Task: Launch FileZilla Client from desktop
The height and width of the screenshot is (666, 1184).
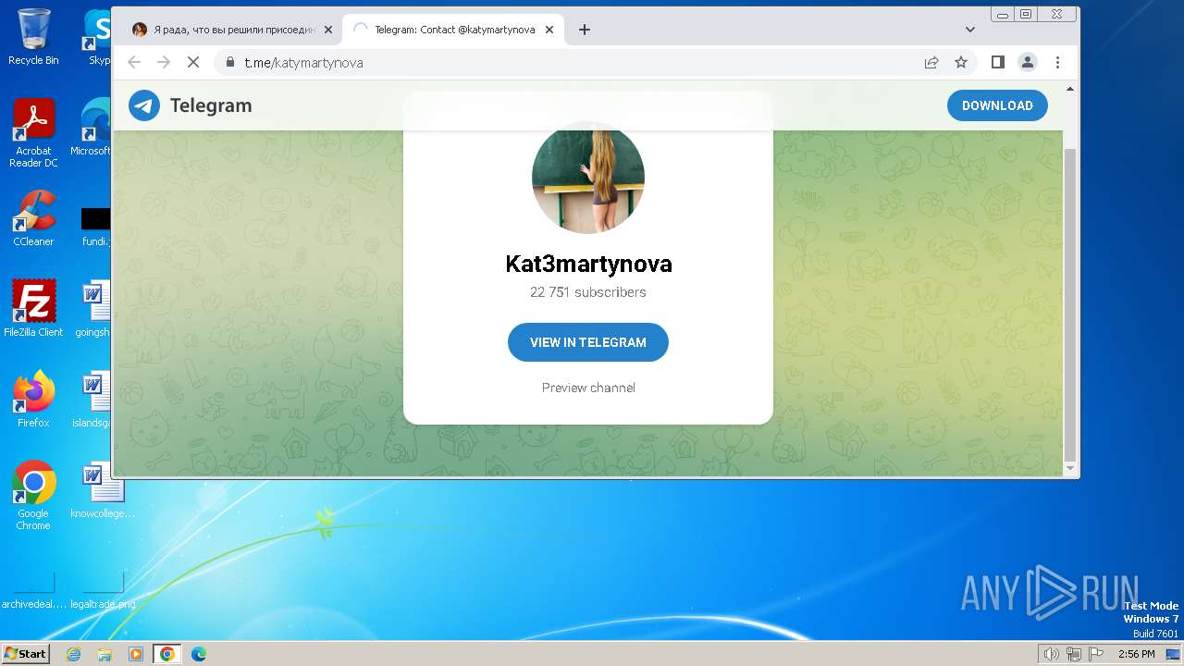Action: 33,309
